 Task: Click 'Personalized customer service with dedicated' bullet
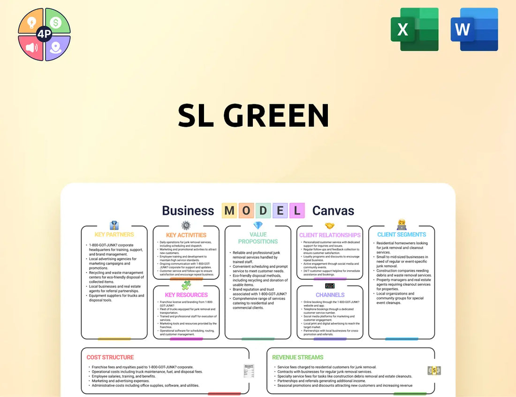(330, 244)
